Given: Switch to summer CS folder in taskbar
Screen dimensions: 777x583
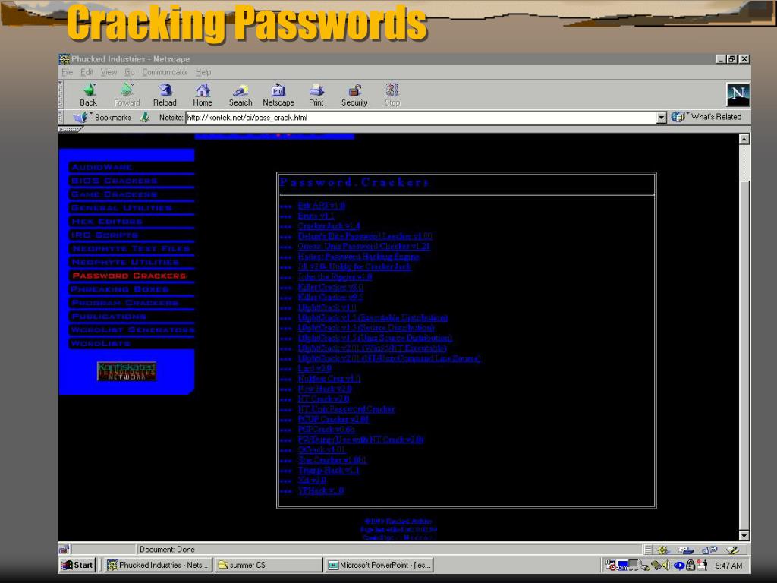Looking at the screenshot, I should coord(268,565).
